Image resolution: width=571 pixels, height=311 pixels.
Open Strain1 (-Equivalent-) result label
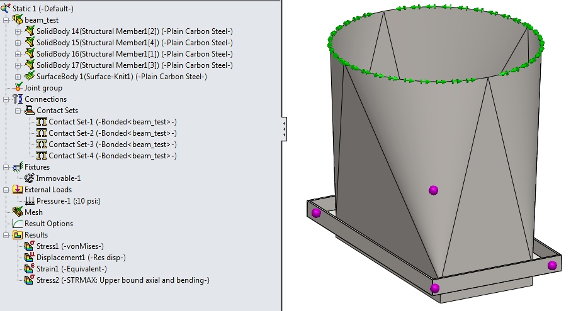click(x=72, y=269)
